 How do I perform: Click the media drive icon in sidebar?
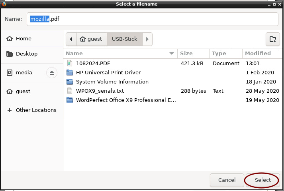[10, 73]
